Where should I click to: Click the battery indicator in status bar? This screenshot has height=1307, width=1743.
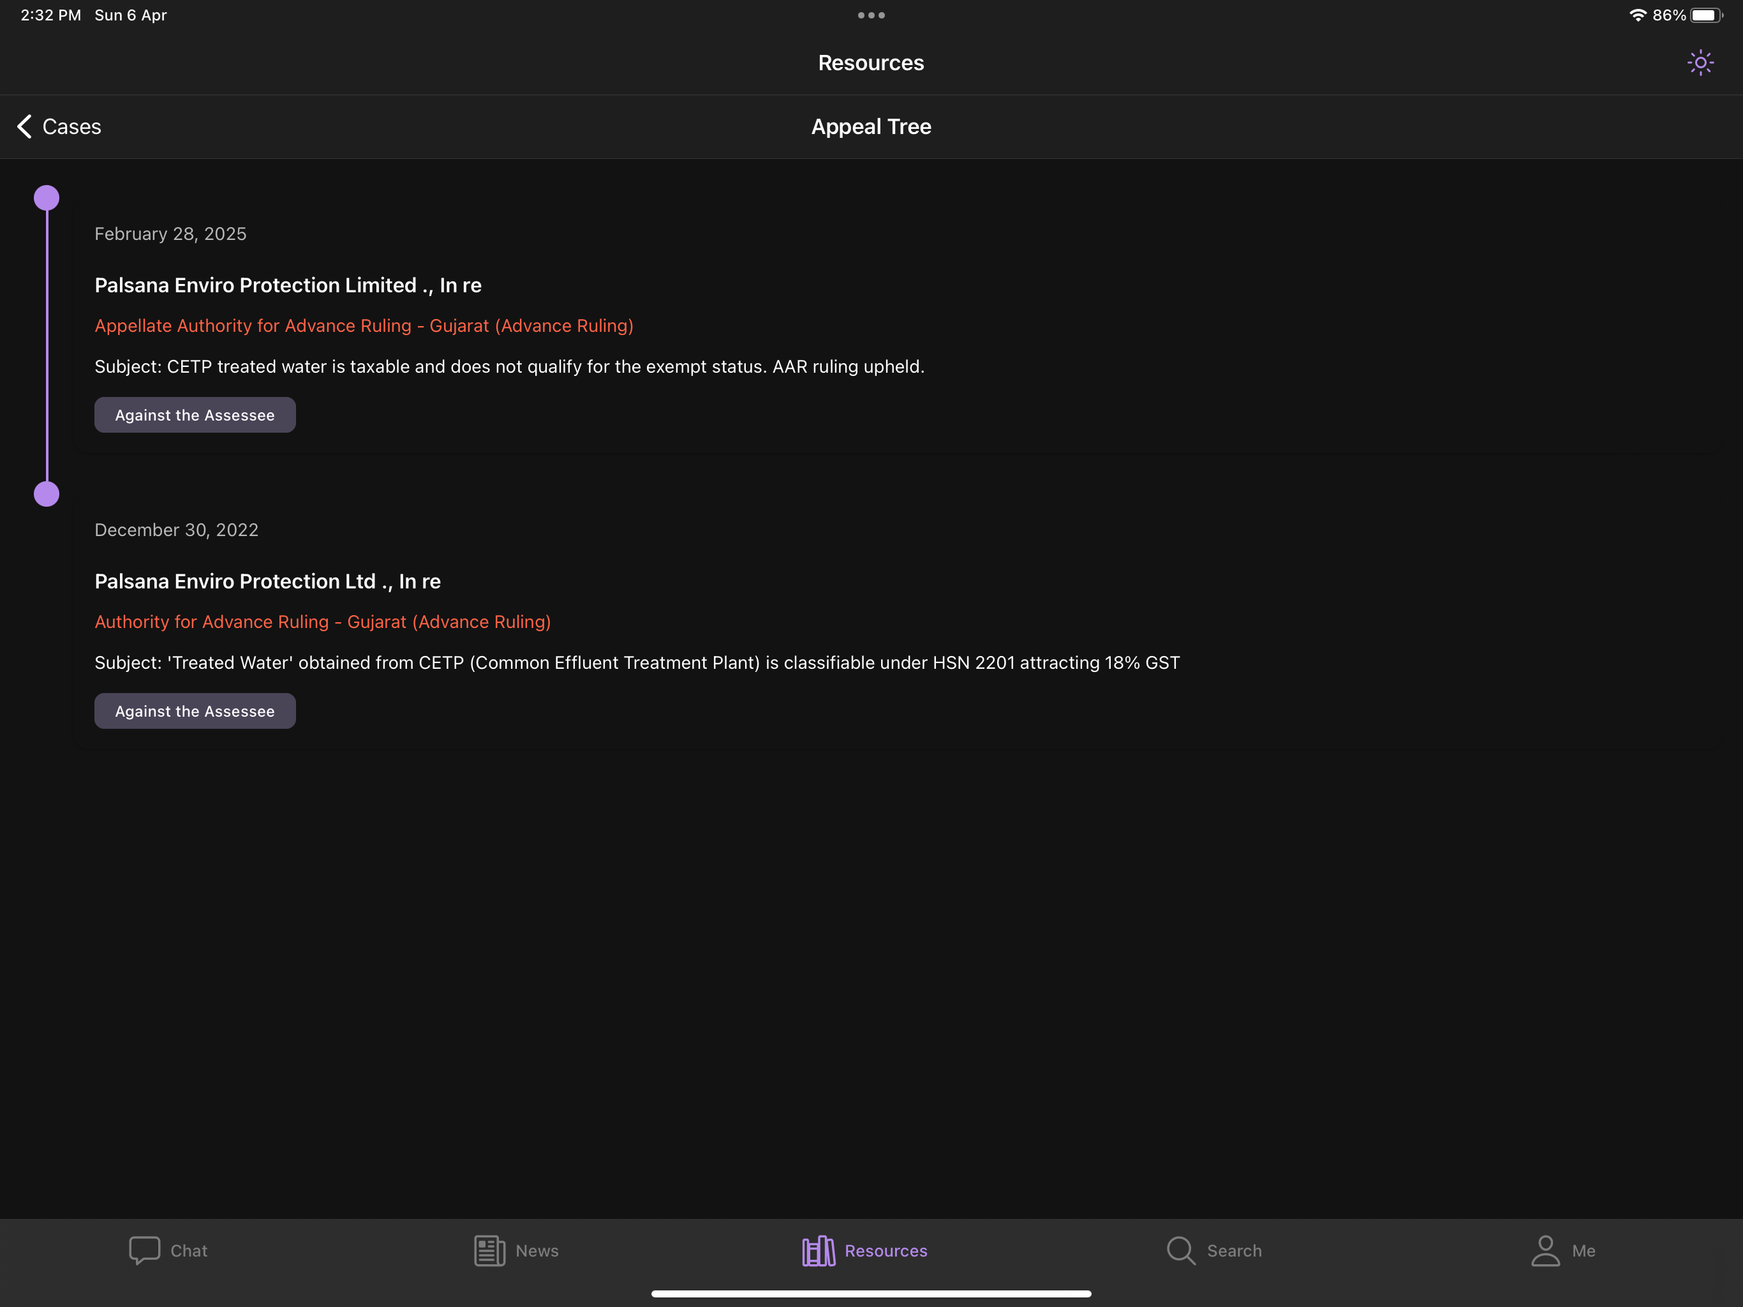click(1707, 15)
